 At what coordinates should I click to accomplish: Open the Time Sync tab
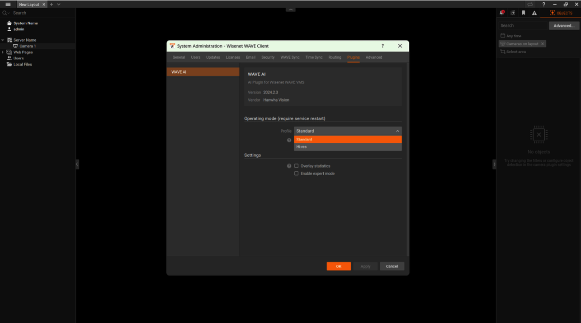(x=314, y=57)
